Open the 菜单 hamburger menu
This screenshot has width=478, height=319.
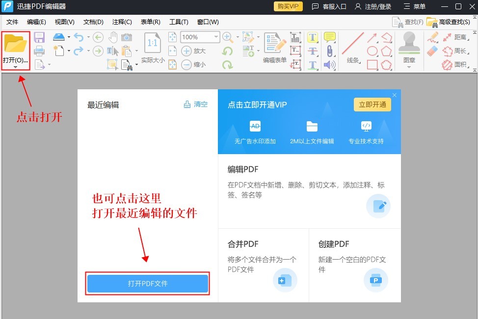coord(415,6)
